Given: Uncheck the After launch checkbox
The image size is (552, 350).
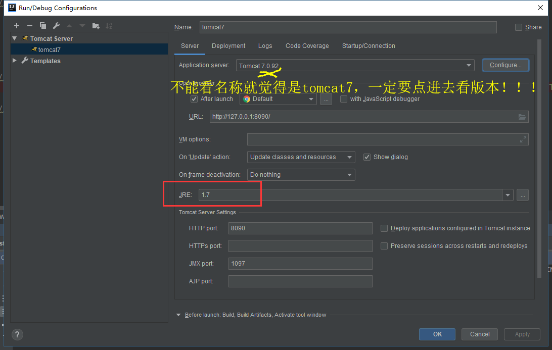Looking at the screenshot, I should (x=194, y=98).
